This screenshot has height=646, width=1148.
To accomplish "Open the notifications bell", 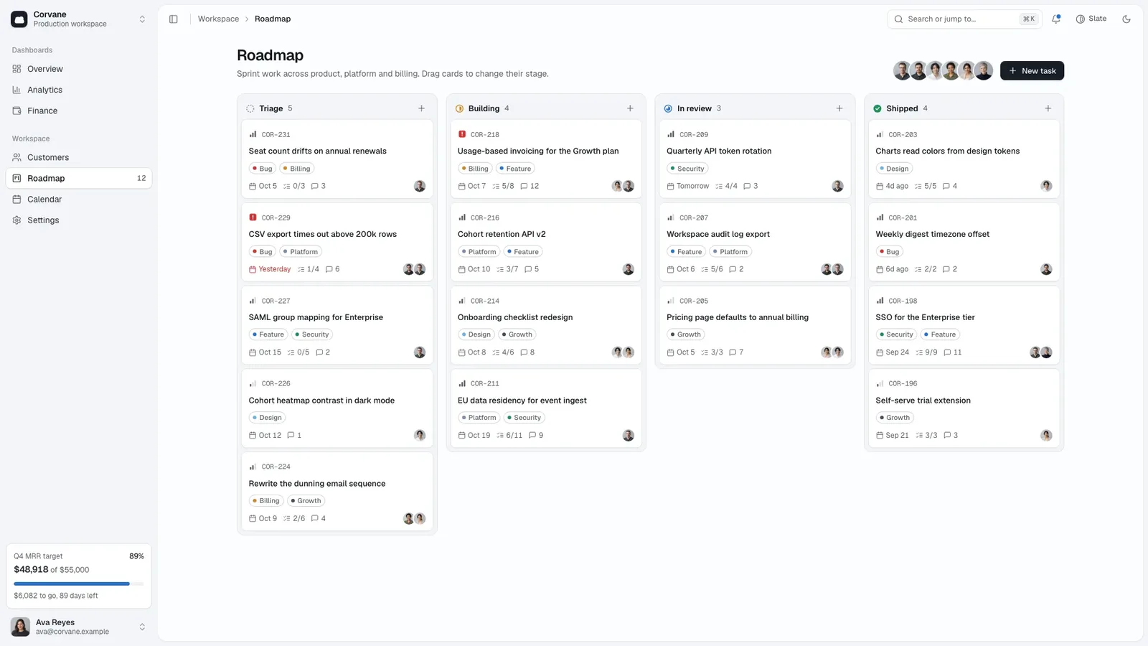I will click(1056, 19).
